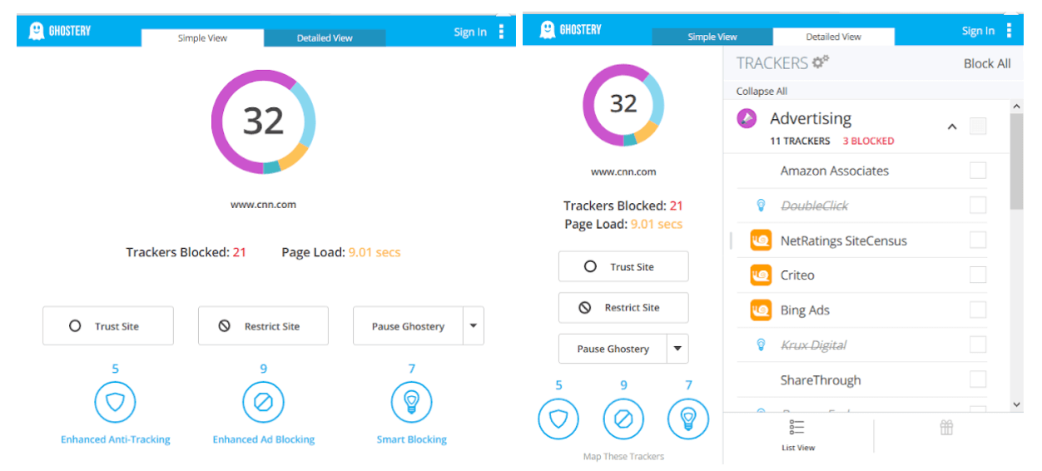1042x471 pixels.
Task: Click Map These Trackers link
Action: click(x=623, y=456)
